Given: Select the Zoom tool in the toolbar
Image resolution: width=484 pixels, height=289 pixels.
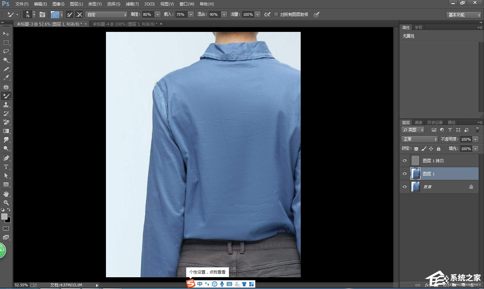Looking at the screenshot, I should click(x=6, y=202).
